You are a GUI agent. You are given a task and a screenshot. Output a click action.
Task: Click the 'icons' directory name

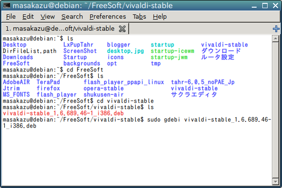116,57
